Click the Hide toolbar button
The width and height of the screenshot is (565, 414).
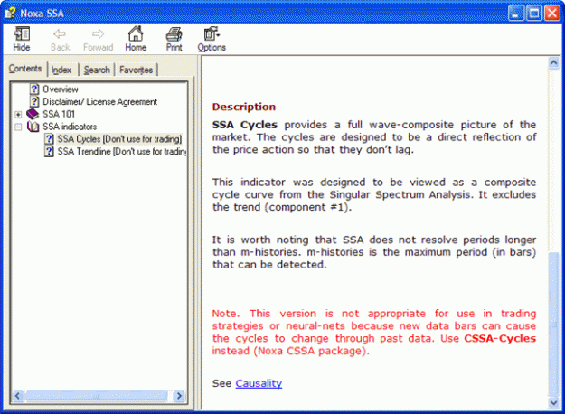[x=22, y=39]
